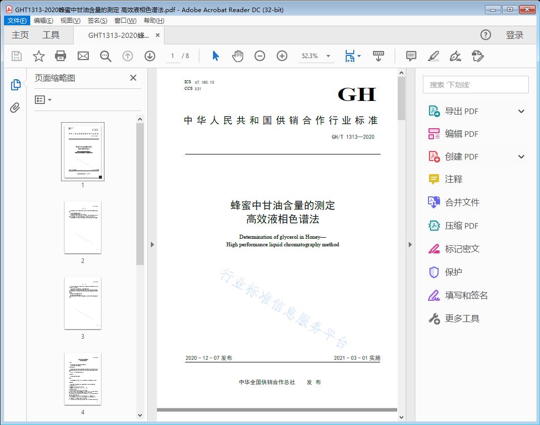Screen dimensions: 540x425
Task: Open the 视图(V) menu
Action: click(70, 21)
